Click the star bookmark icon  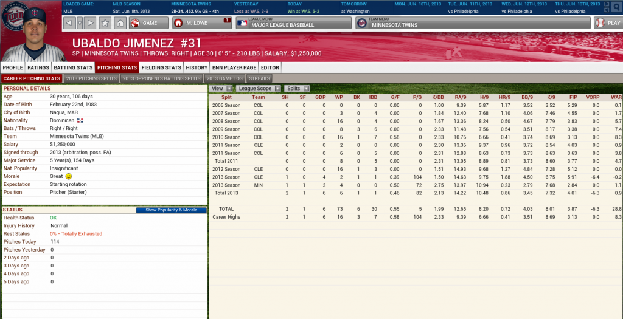105,23
